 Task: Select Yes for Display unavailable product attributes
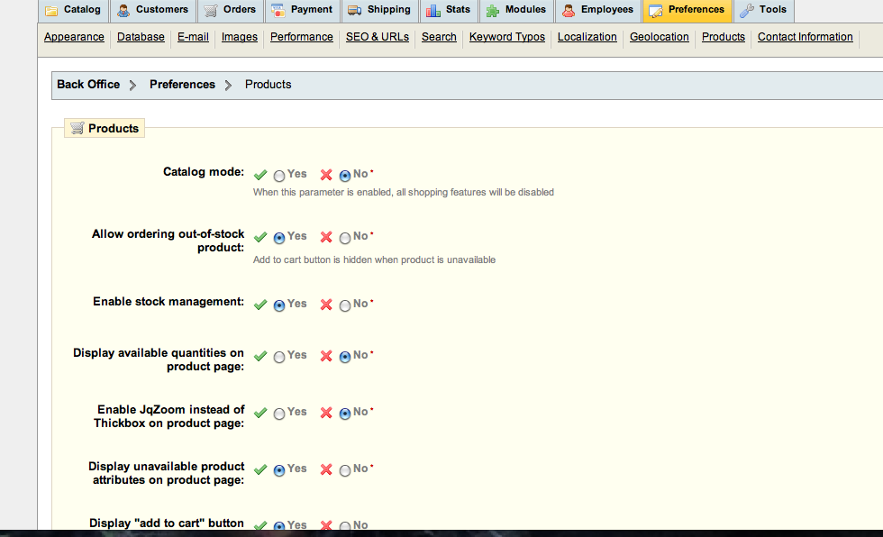coord(279,470)
